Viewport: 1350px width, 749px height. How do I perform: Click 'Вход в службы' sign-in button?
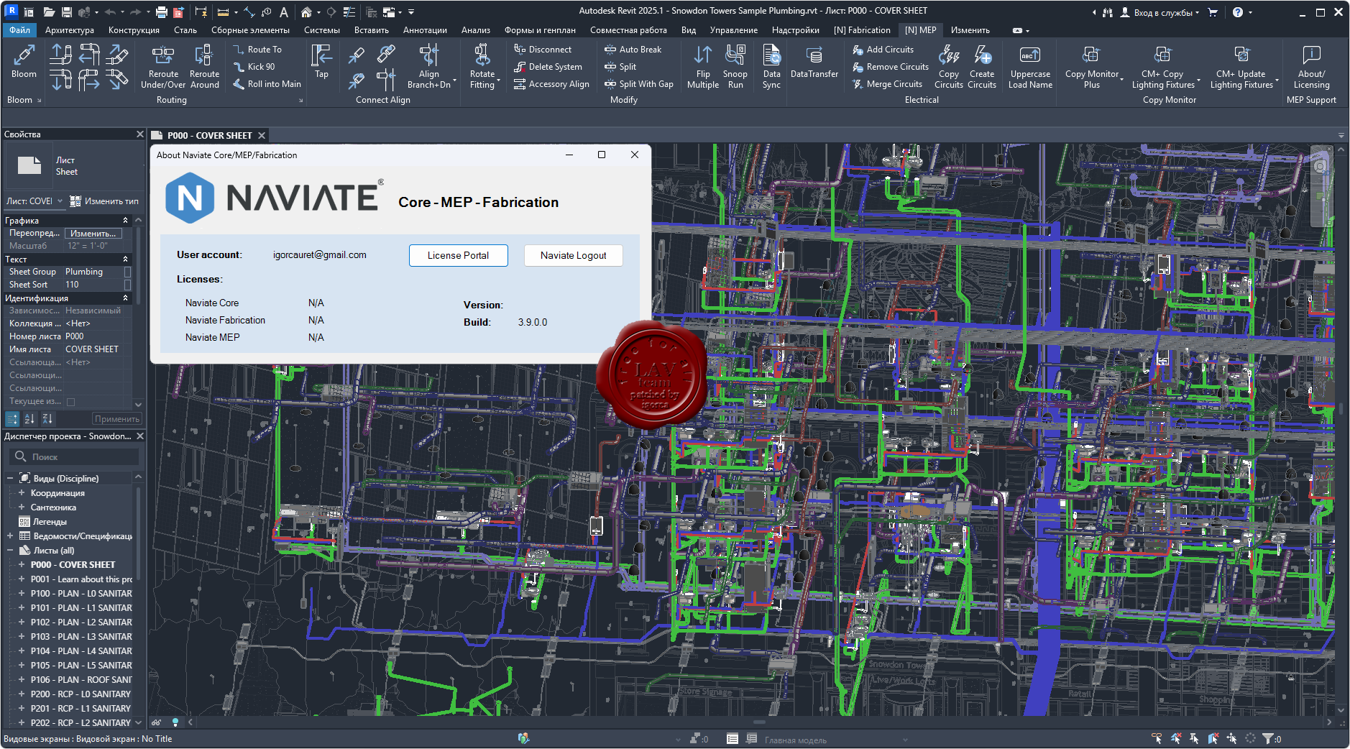click(1160, 12)
